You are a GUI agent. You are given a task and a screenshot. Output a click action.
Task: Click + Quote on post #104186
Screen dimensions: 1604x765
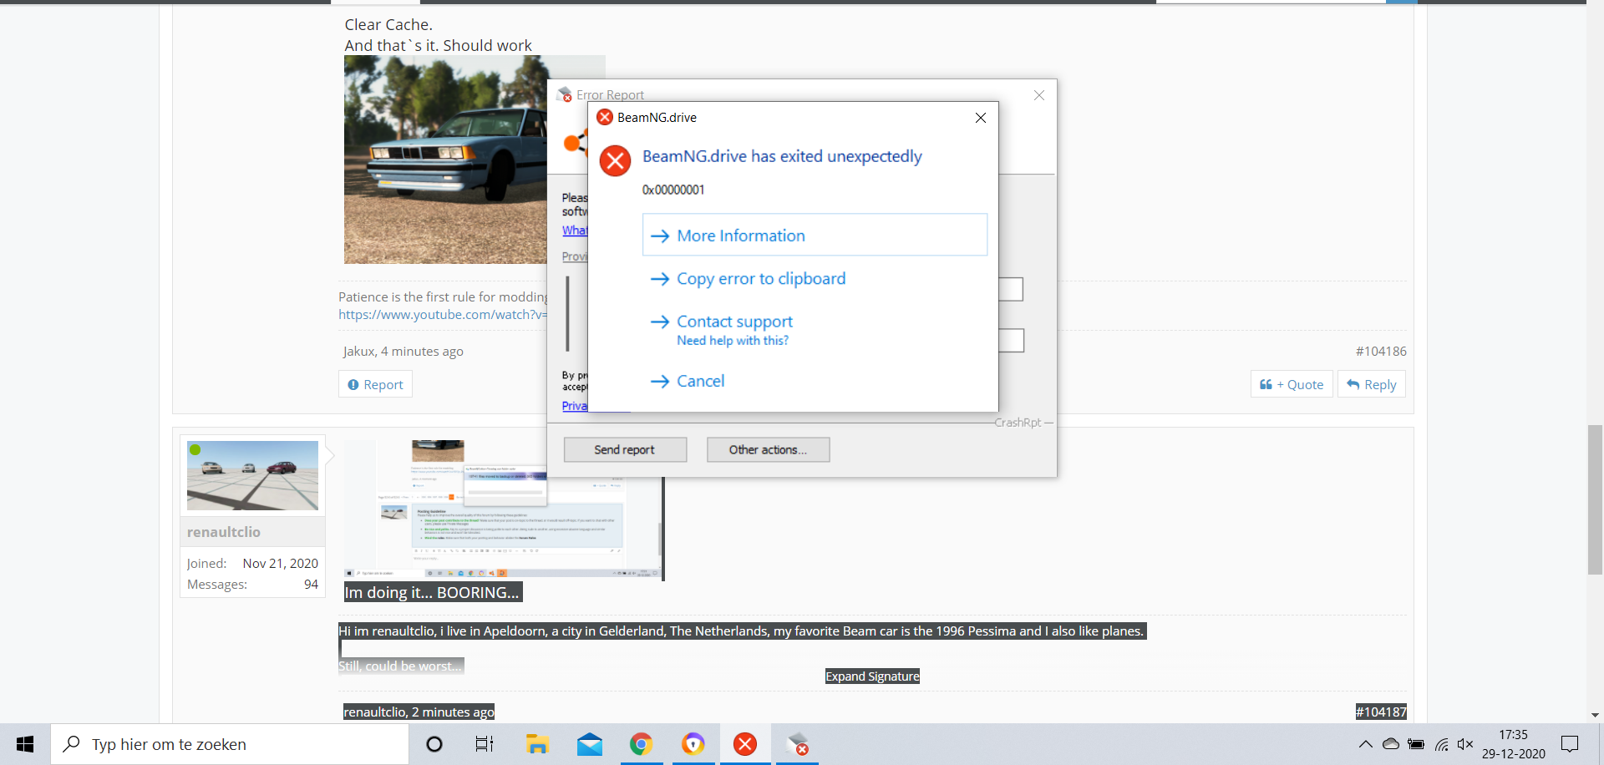point(1292,384)
